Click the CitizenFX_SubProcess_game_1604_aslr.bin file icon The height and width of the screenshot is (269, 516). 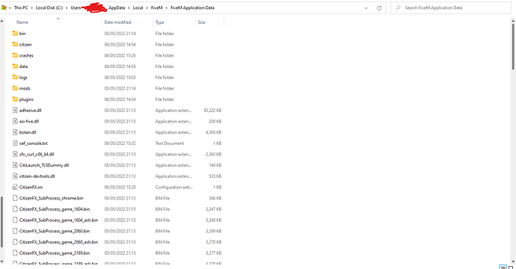point(15,220)
